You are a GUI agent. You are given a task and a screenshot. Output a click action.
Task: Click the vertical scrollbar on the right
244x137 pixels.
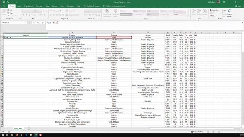tap(243, 43)
